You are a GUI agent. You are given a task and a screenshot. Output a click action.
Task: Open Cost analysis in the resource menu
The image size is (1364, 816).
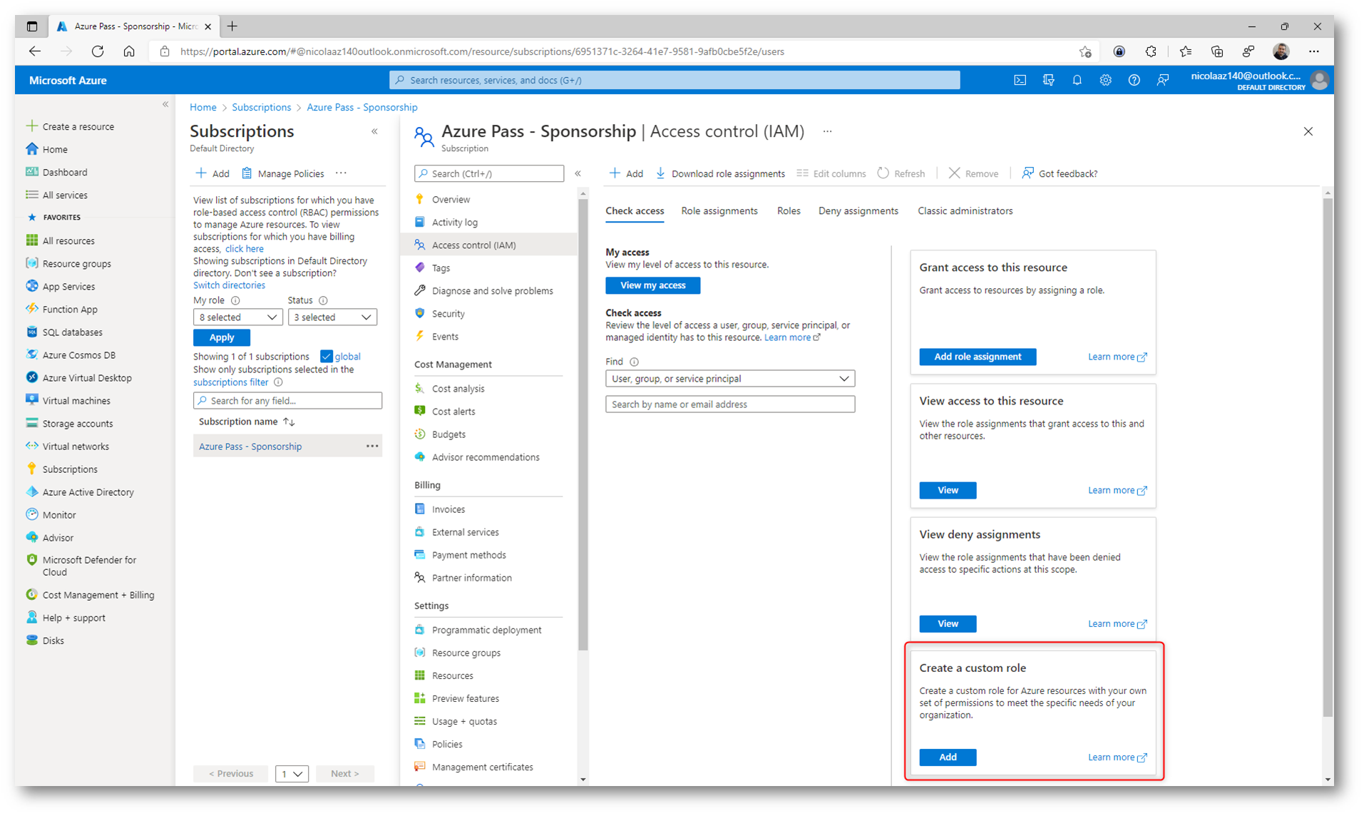point(458,388)
